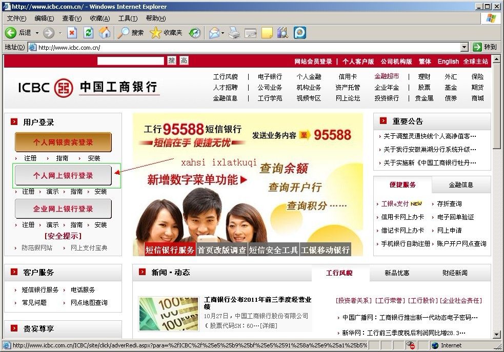The height and width of the screenshot is (352, 504).
Task: Open the 收藏夹 star favorites panel
Action: pyautogui.click(x=166, y=33)
